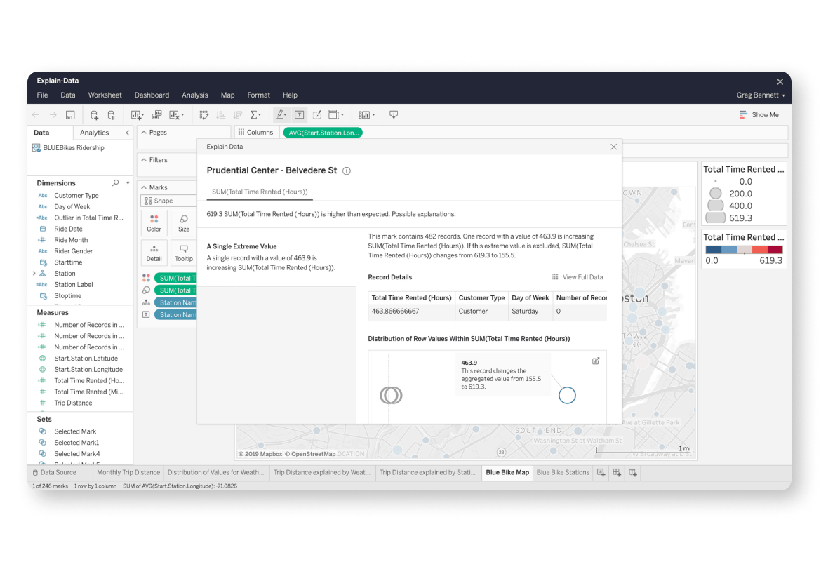This screenshot has width=821, height=562.
Task: Open the Map menu
Action: 228,95
